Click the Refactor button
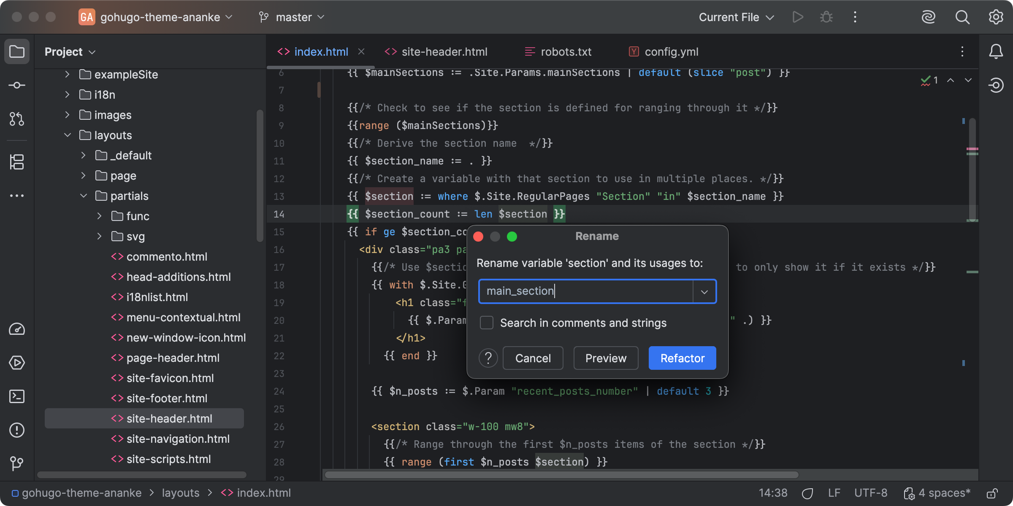 coord(682,358)
